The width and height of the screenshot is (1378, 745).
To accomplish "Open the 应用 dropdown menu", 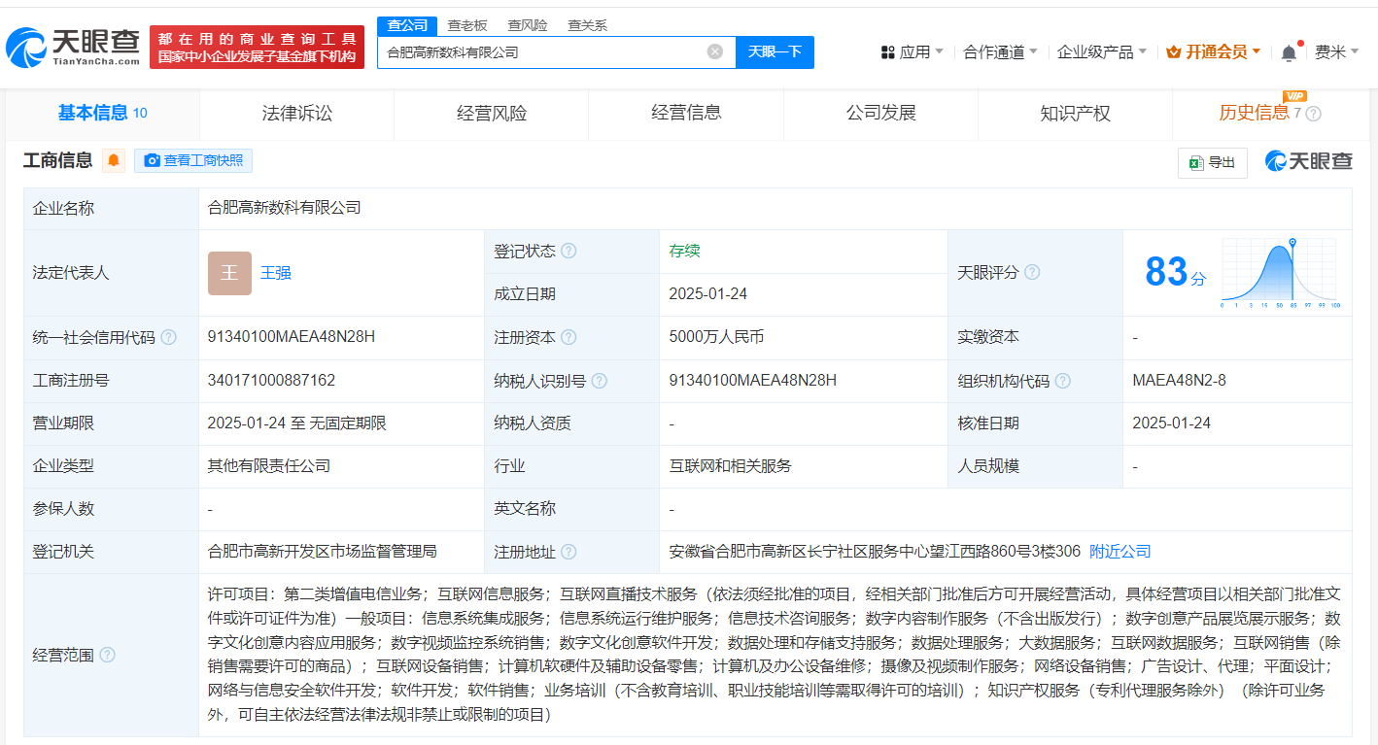I will (x=911, y=51).
